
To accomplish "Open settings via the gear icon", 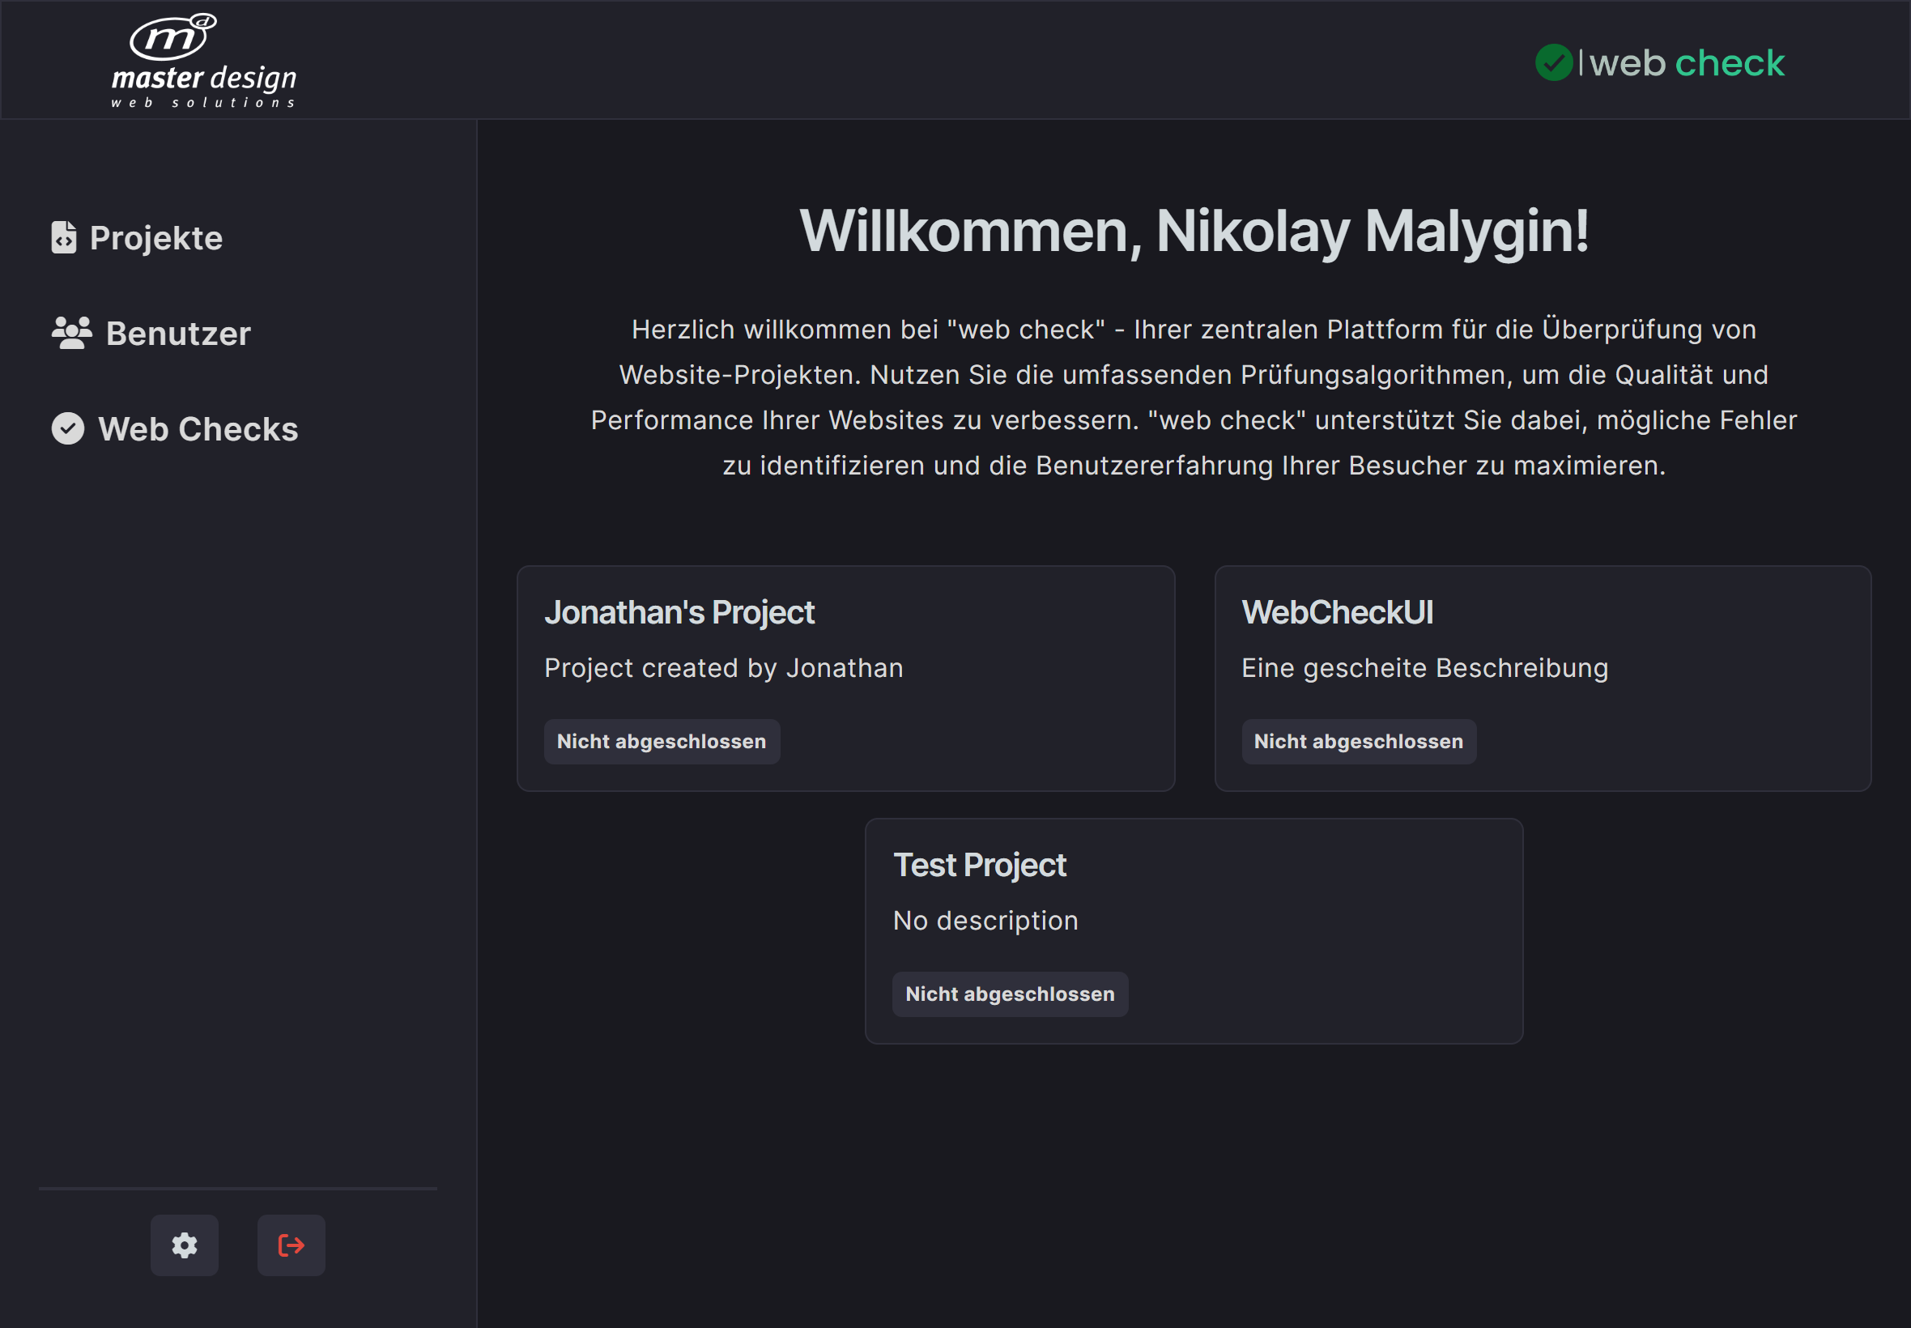I will point(184,1245).
